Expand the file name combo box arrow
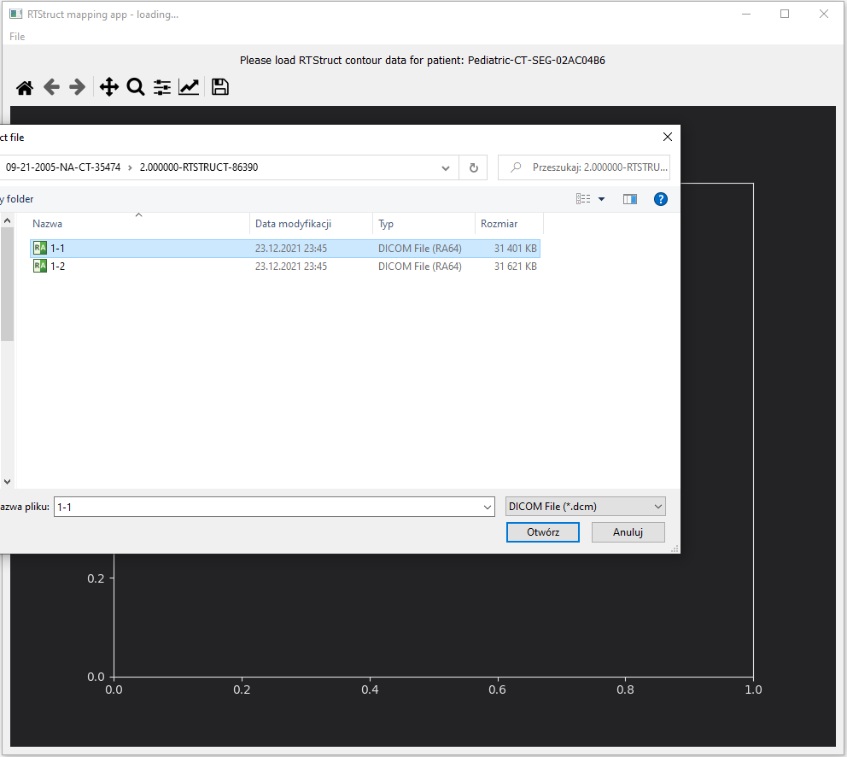 coord(485,506)
